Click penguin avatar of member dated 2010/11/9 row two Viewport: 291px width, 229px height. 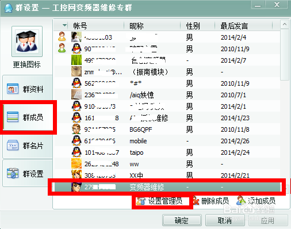(x=76, y=48)
